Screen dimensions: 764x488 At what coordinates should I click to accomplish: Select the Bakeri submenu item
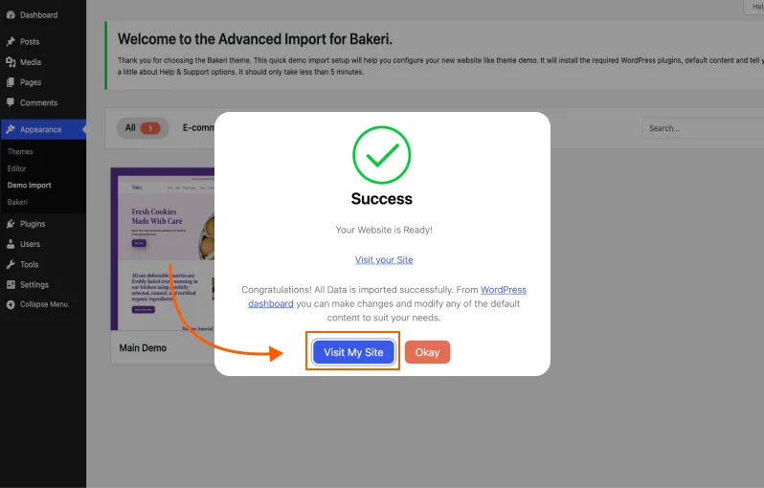[x=17, y=203]
